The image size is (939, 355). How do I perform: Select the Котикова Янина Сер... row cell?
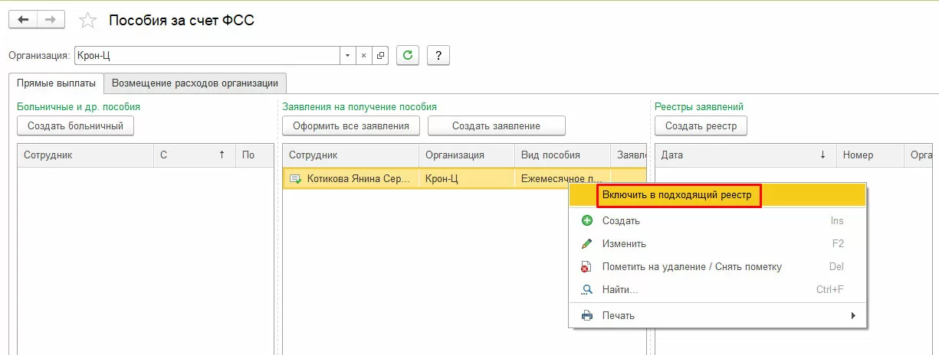351,179
